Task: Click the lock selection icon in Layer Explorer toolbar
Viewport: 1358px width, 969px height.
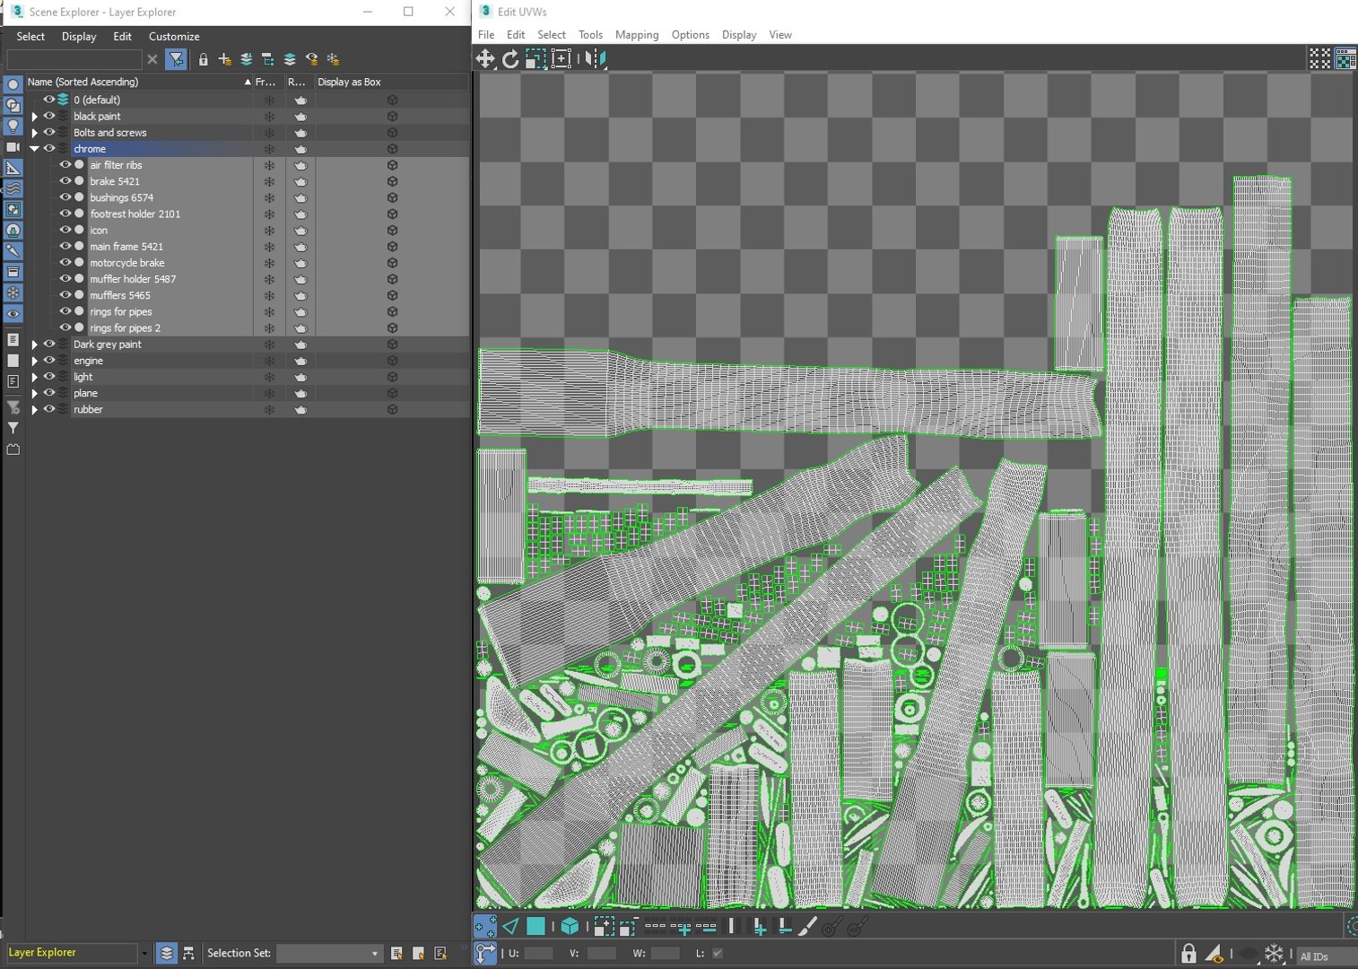Action: tap(204, 59)
